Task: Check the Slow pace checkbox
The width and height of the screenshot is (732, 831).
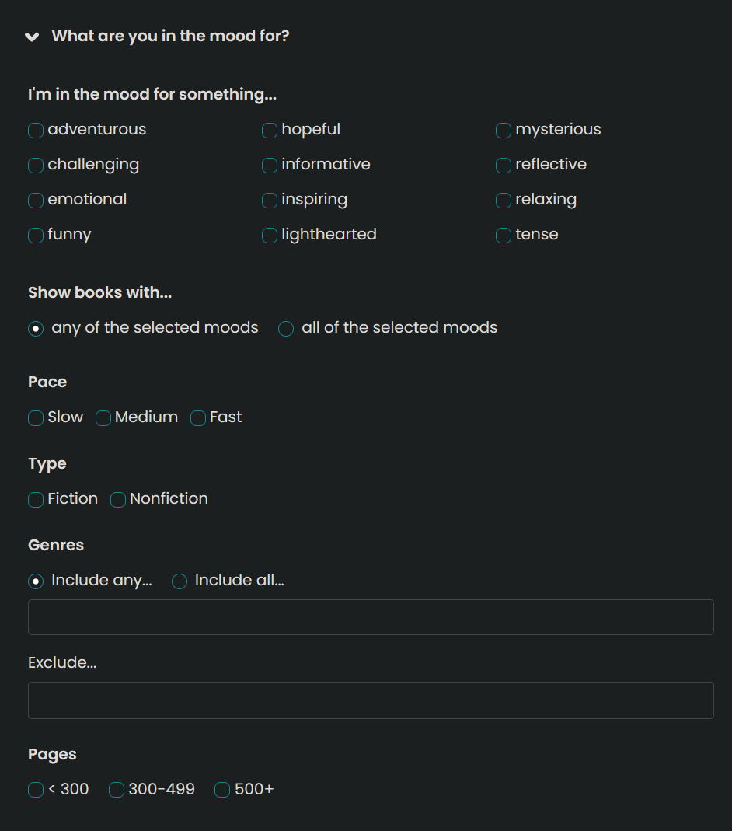Action: click(36, 418)
